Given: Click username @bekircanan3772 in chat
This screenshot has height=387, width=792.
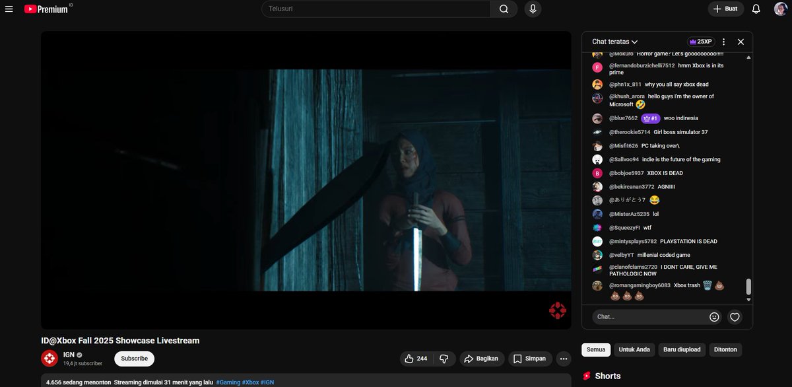Looking at the screenshot, I should 632,187.
